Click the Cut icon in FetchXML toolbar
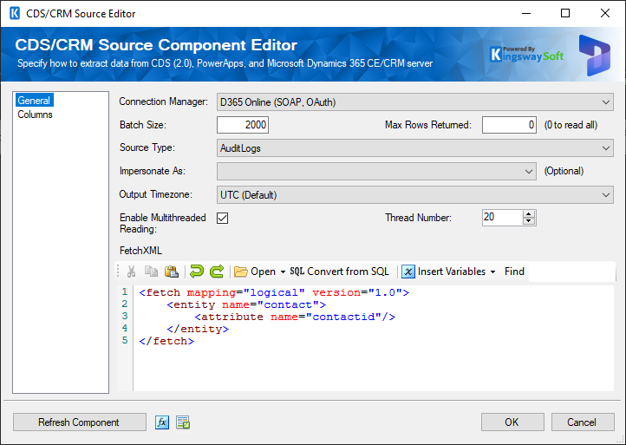Image resolution: width=626 pixels, height=445 pixels. coord(131,272)
